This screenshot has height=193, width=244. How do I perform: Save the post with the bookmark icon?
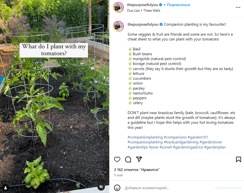coord(238,159)
